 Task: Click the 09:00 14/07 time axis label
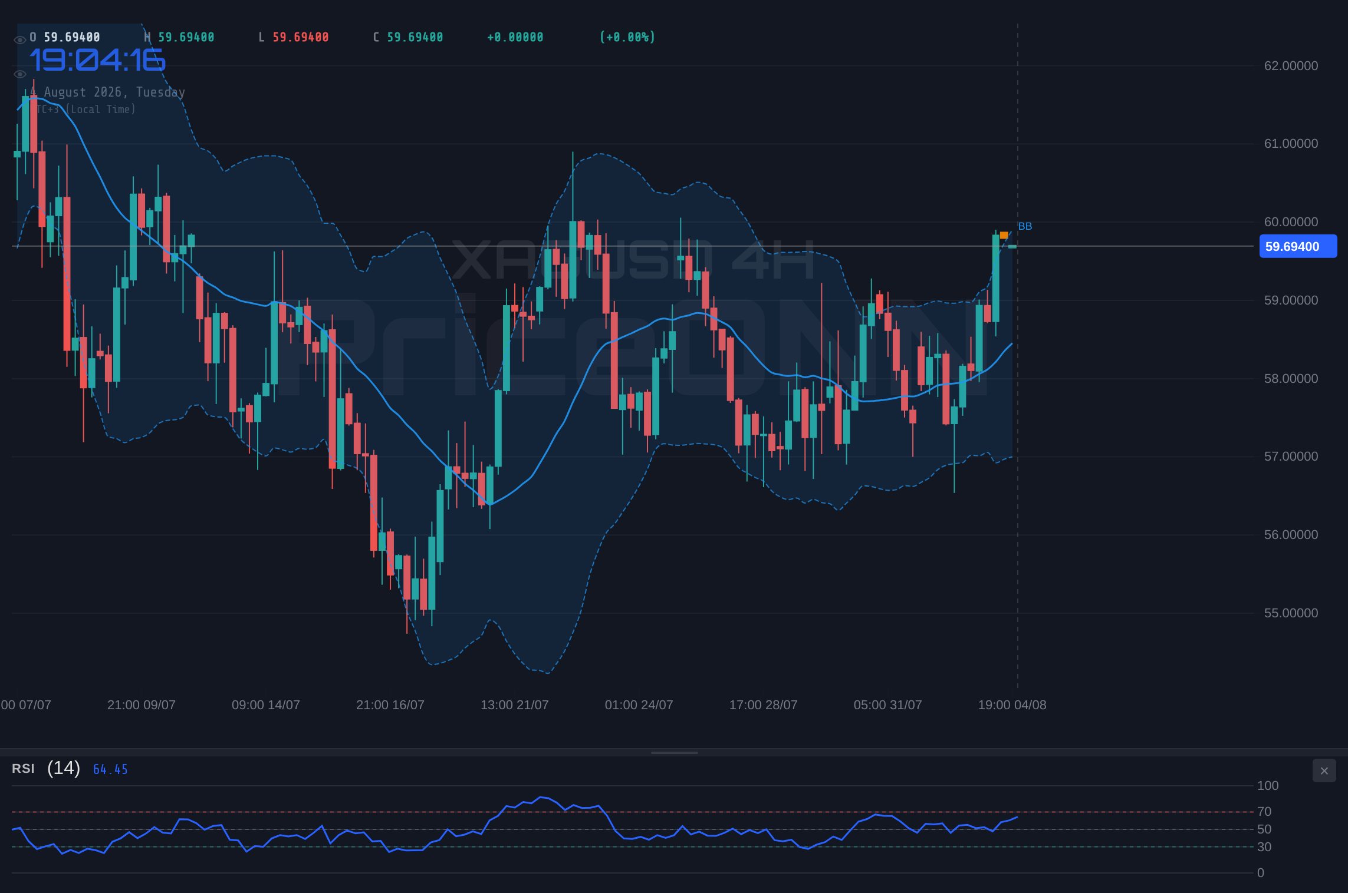tap(266, 705)
